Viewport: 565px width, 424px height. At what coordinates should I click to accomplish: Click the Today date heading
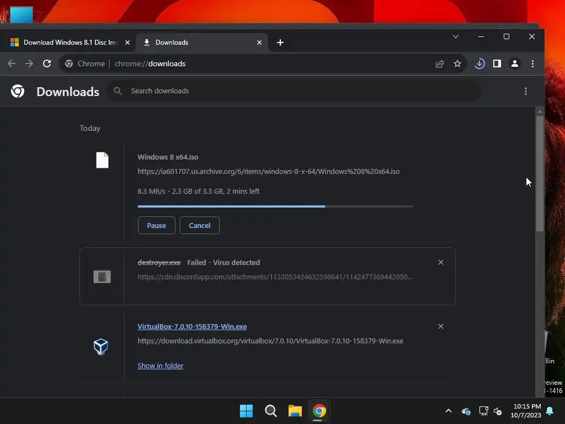(90, 128)
